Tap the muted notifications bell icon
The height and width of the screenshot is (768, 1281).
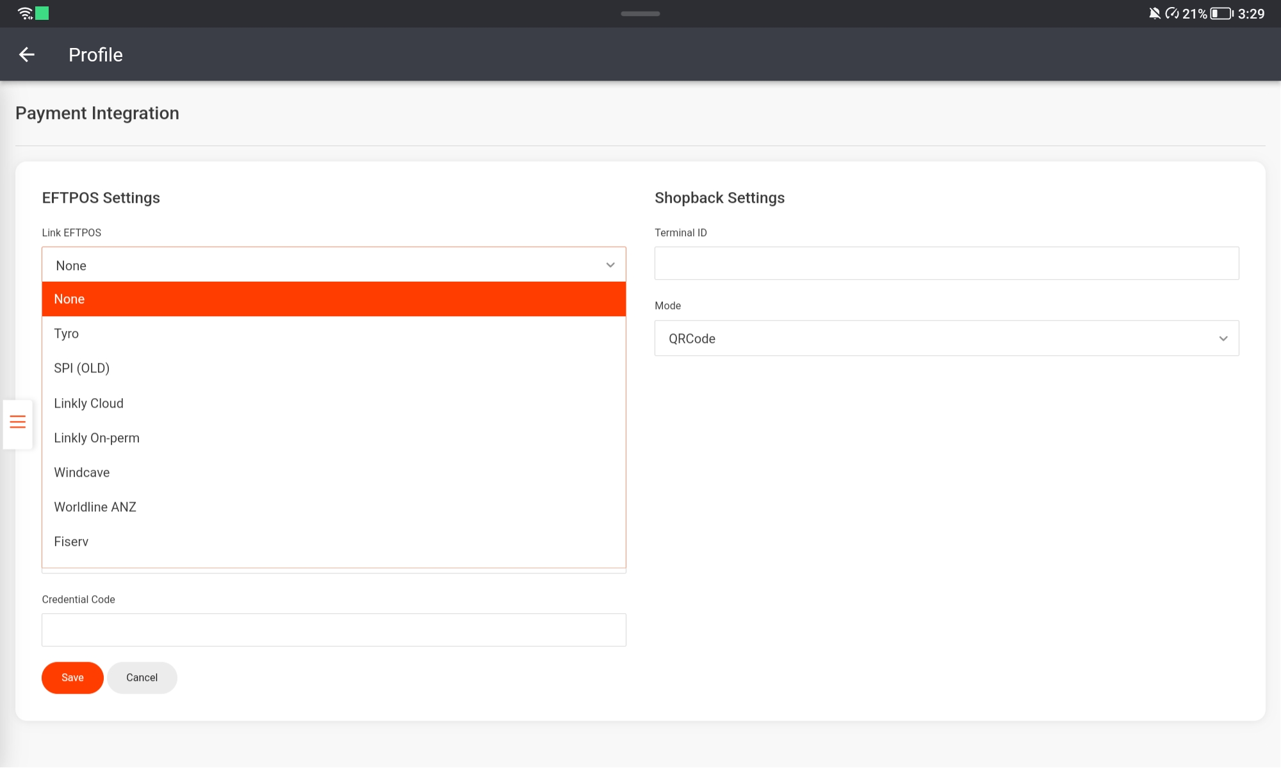pyautogui.click(x=1154, y=13)
